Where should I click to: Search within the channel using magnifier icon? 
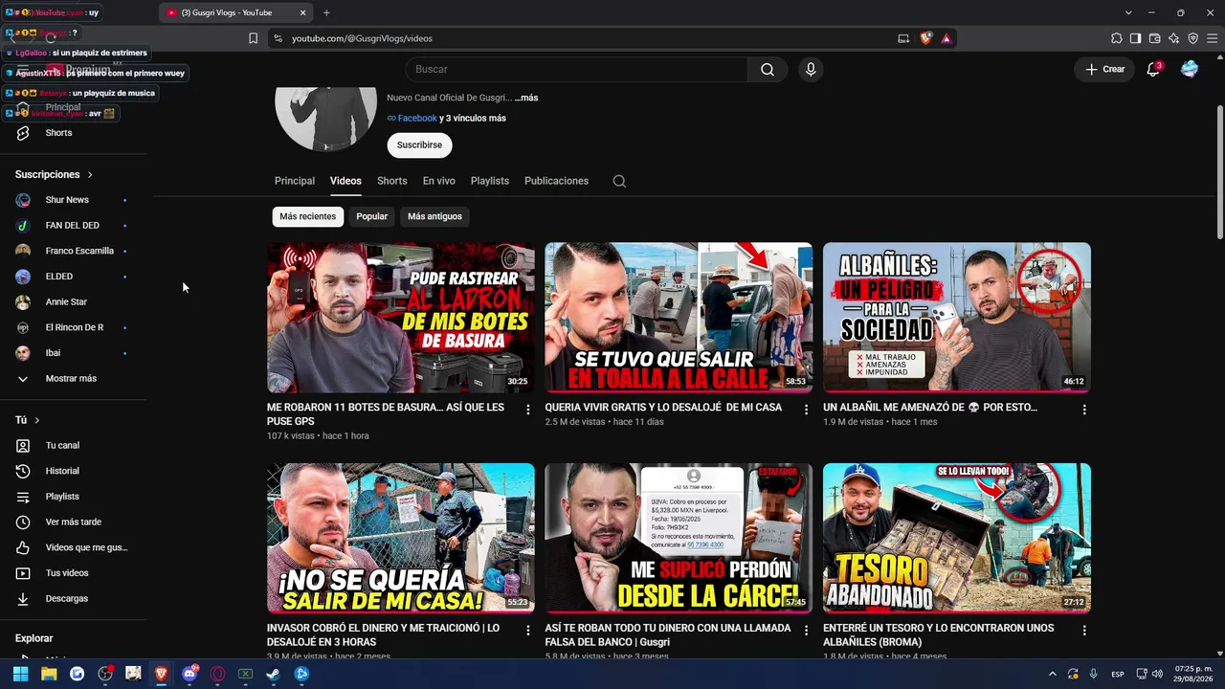coord(619,181)
